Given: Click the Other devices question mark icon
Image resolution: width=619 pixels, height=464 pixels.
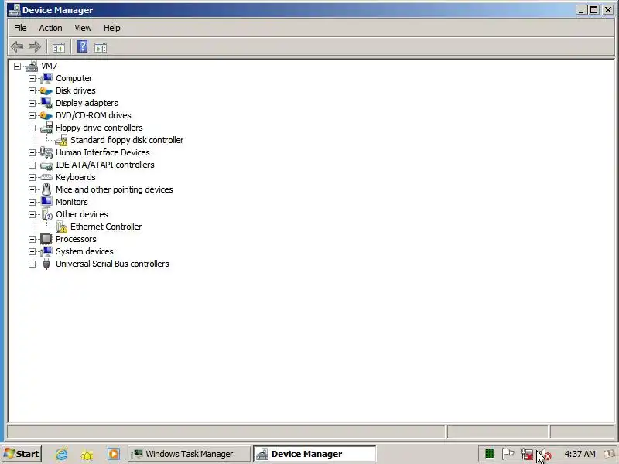Looking at the screenshot, I should [46, 214].
